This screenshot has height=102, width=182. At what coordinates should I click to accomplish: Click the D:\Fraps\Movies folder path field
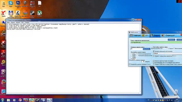click(x=156, y=42)
